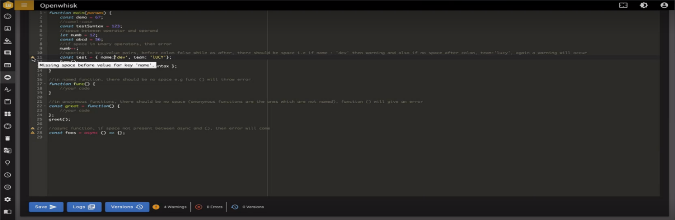Click the orange warnings status icon
Viewport: 675px width, 220px height.
156,207
